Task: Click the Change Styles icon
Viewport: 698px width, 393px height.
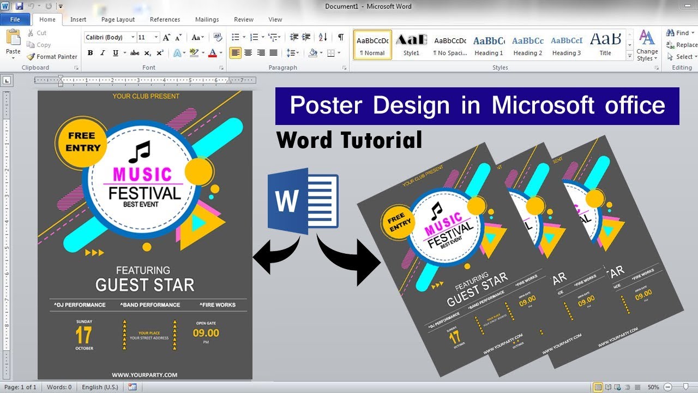Action: tap(647, 46)
